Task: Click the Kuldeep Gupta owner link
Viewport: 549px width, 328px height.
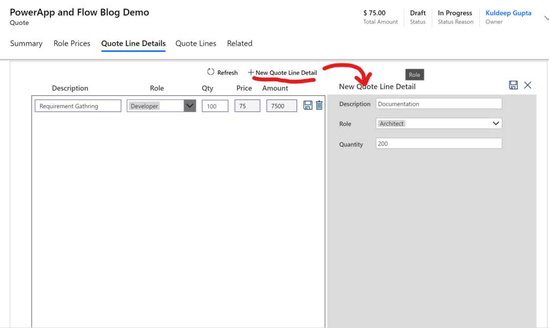Action: click(508, 13)
